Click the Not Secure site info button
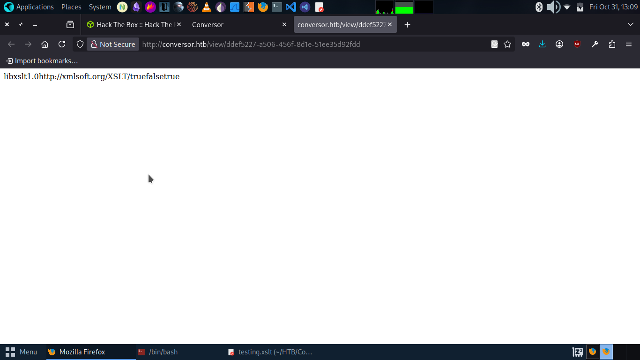 (113, 44)
